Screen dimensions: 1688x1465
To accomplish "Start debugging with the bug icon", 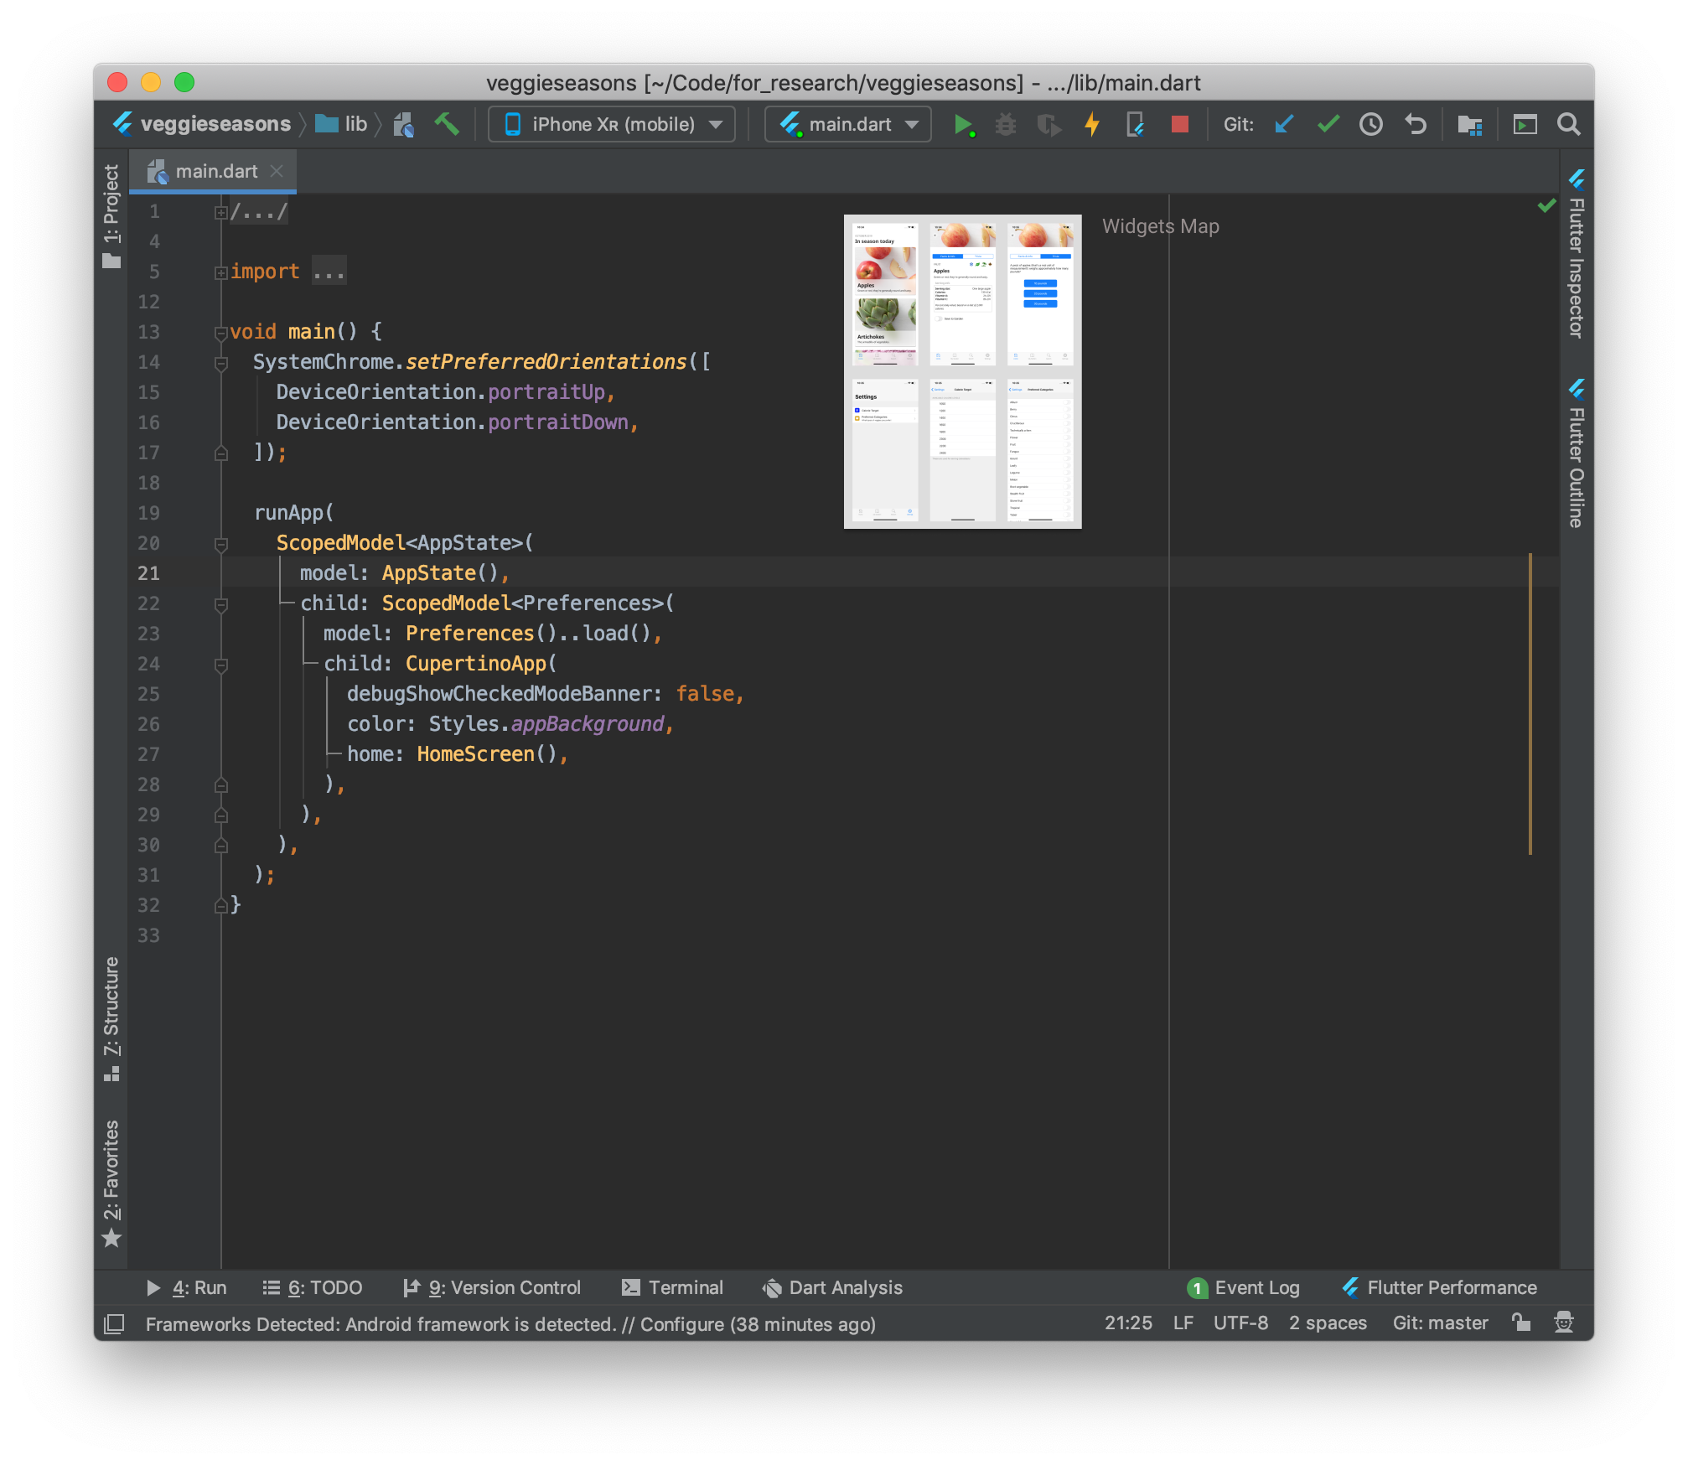I will coord(1006,124).
